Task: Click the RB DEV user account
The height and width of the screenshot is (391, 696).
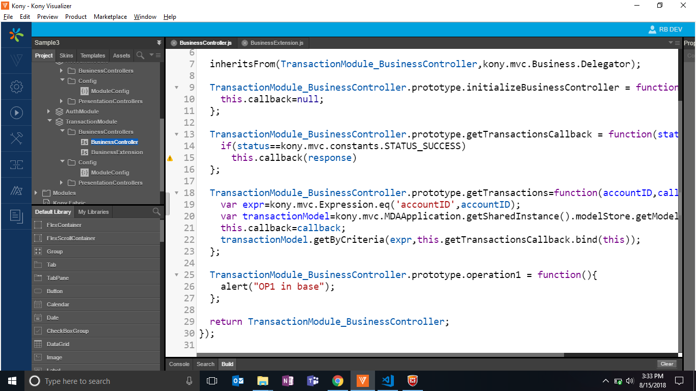Action: 665,30
